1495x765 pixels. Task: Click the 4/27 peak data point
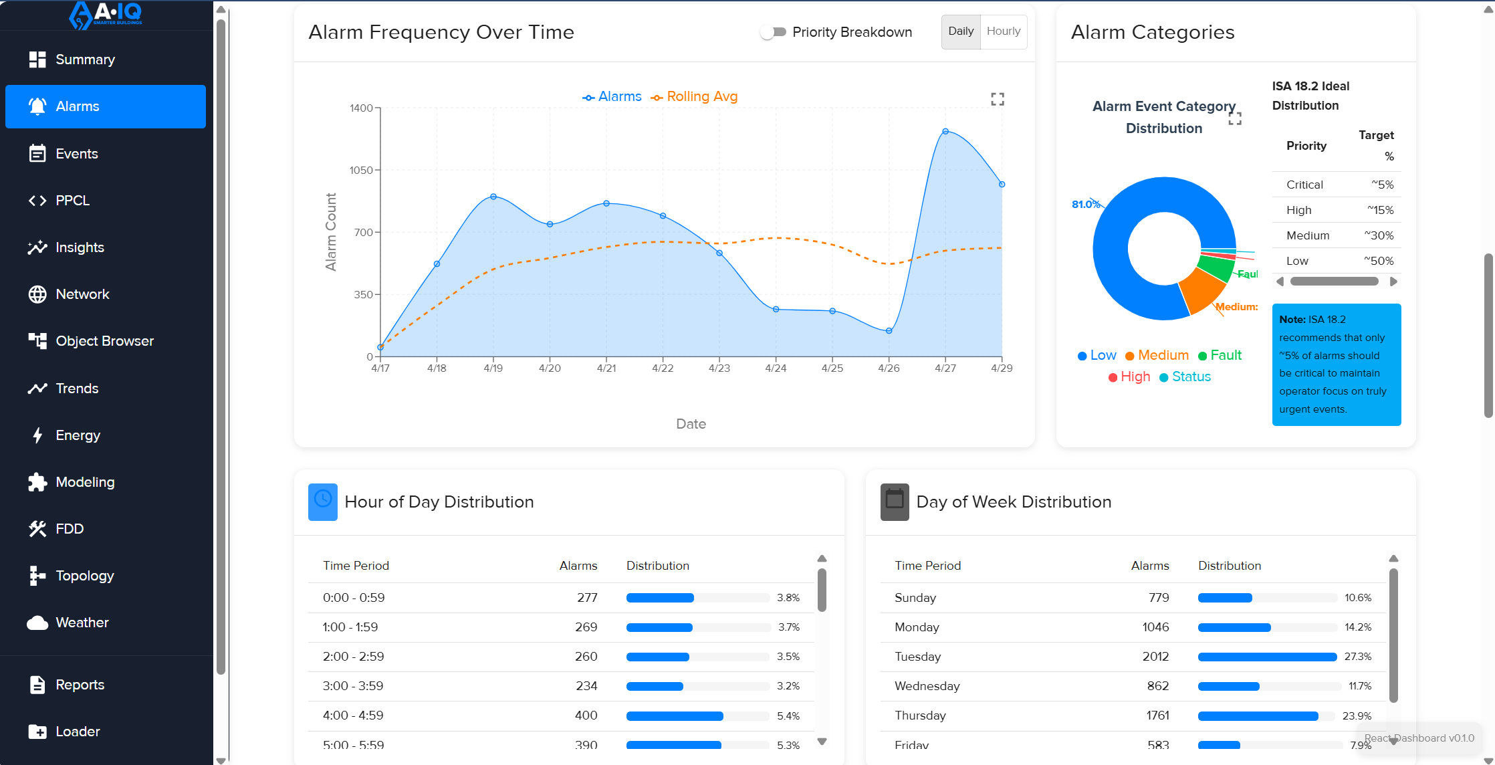(x=945, y=132)
